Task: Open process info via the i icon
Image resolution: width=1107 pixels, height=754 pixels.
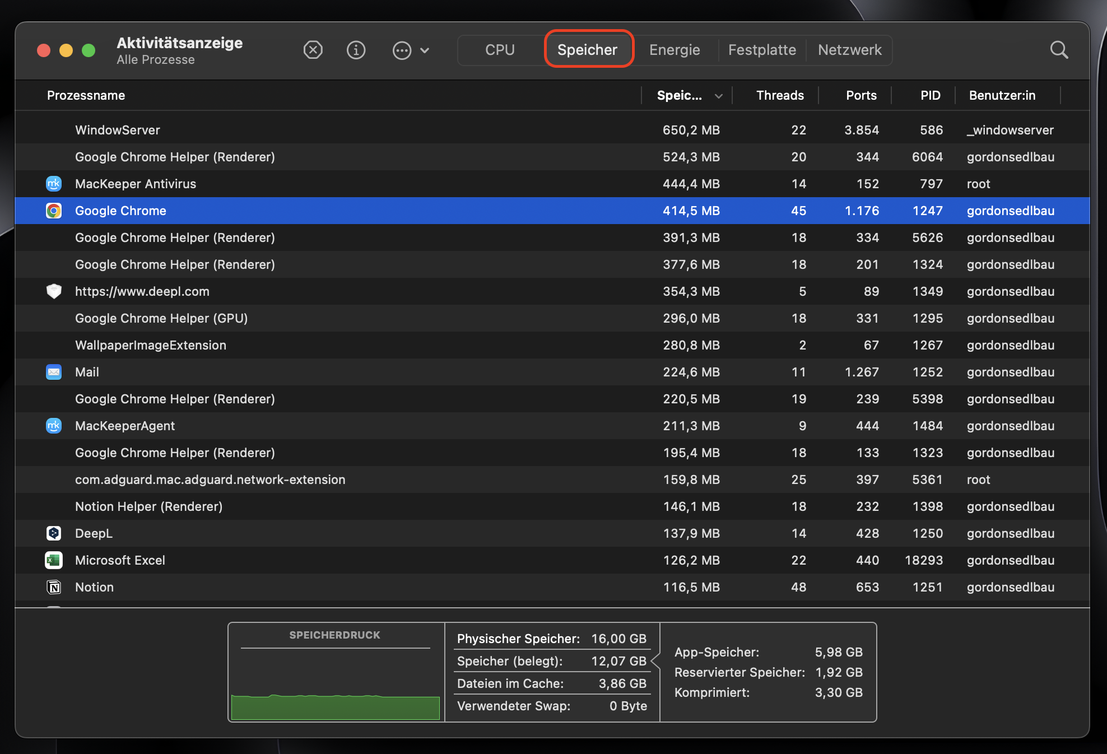Action: coord(356,50)
